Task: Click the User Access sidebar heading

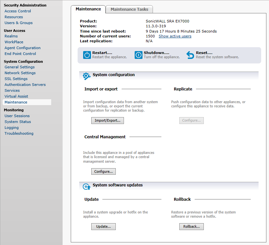Action: click(15, 31)
